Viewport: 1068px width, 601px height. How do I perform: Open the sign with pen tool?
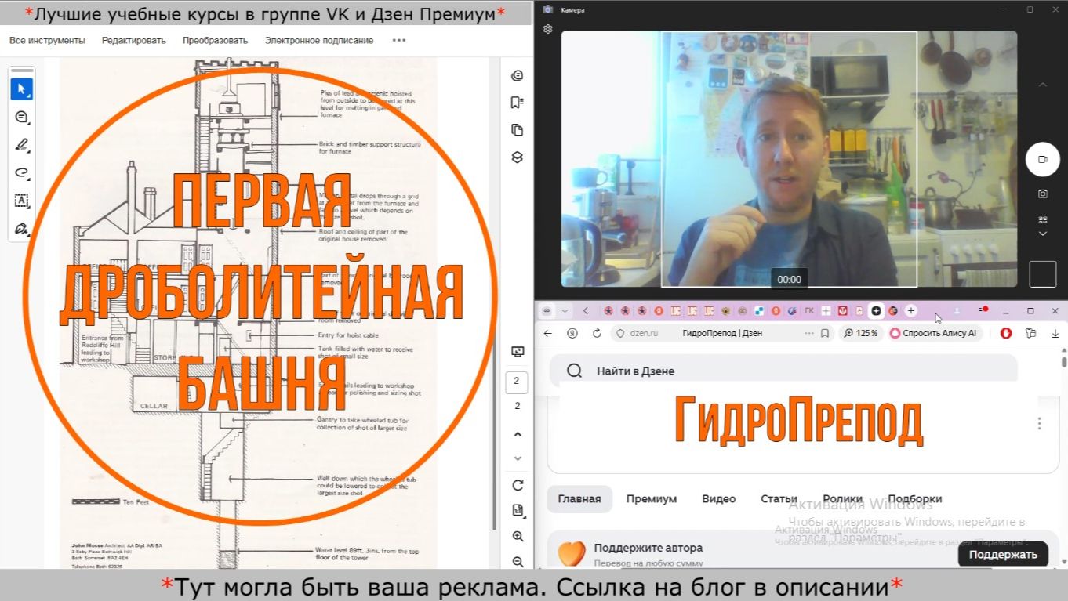[x=22, y=229]
